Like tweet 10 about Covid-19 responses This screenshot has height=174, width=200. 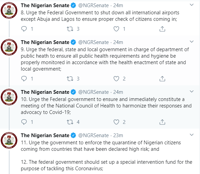point(116,122)
